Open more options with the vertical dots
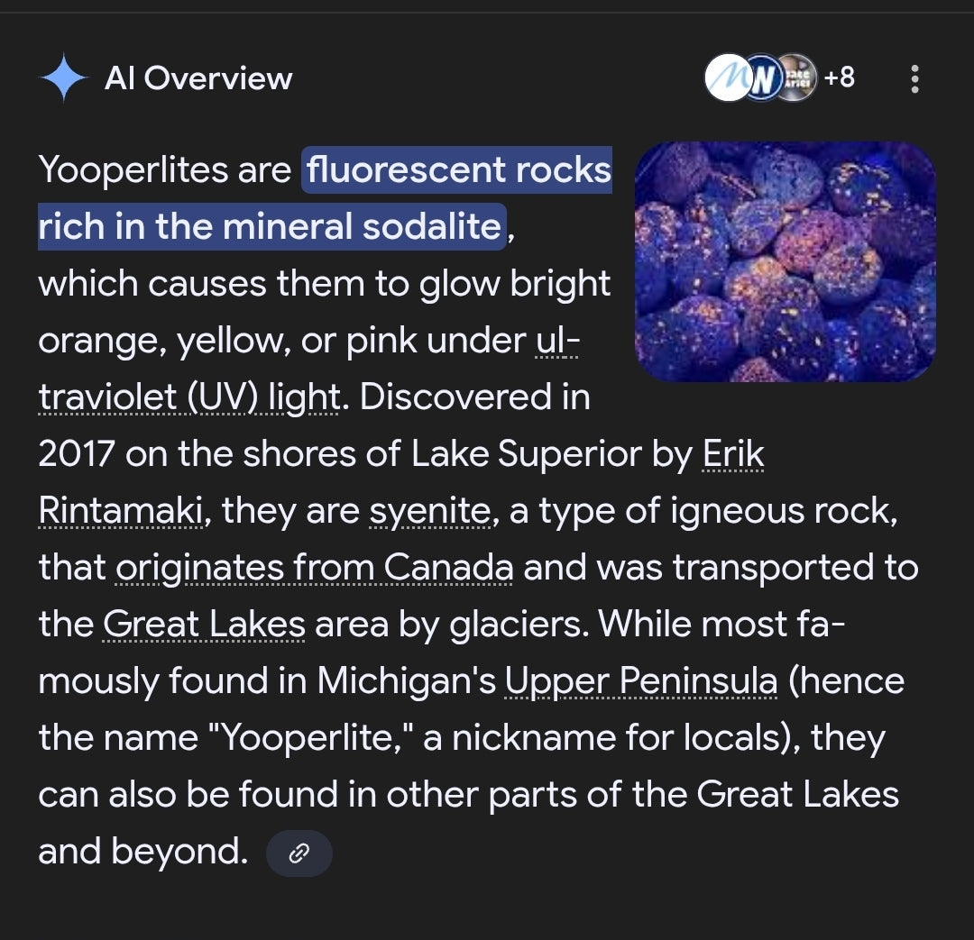The width and height of the screenshot is (974, 940). (914, 79)
